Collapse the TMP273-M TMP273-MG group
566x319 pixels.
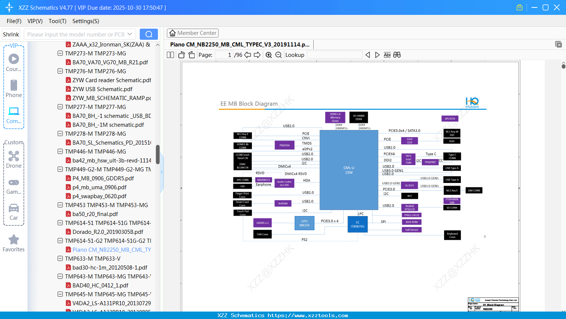(60, 54)
